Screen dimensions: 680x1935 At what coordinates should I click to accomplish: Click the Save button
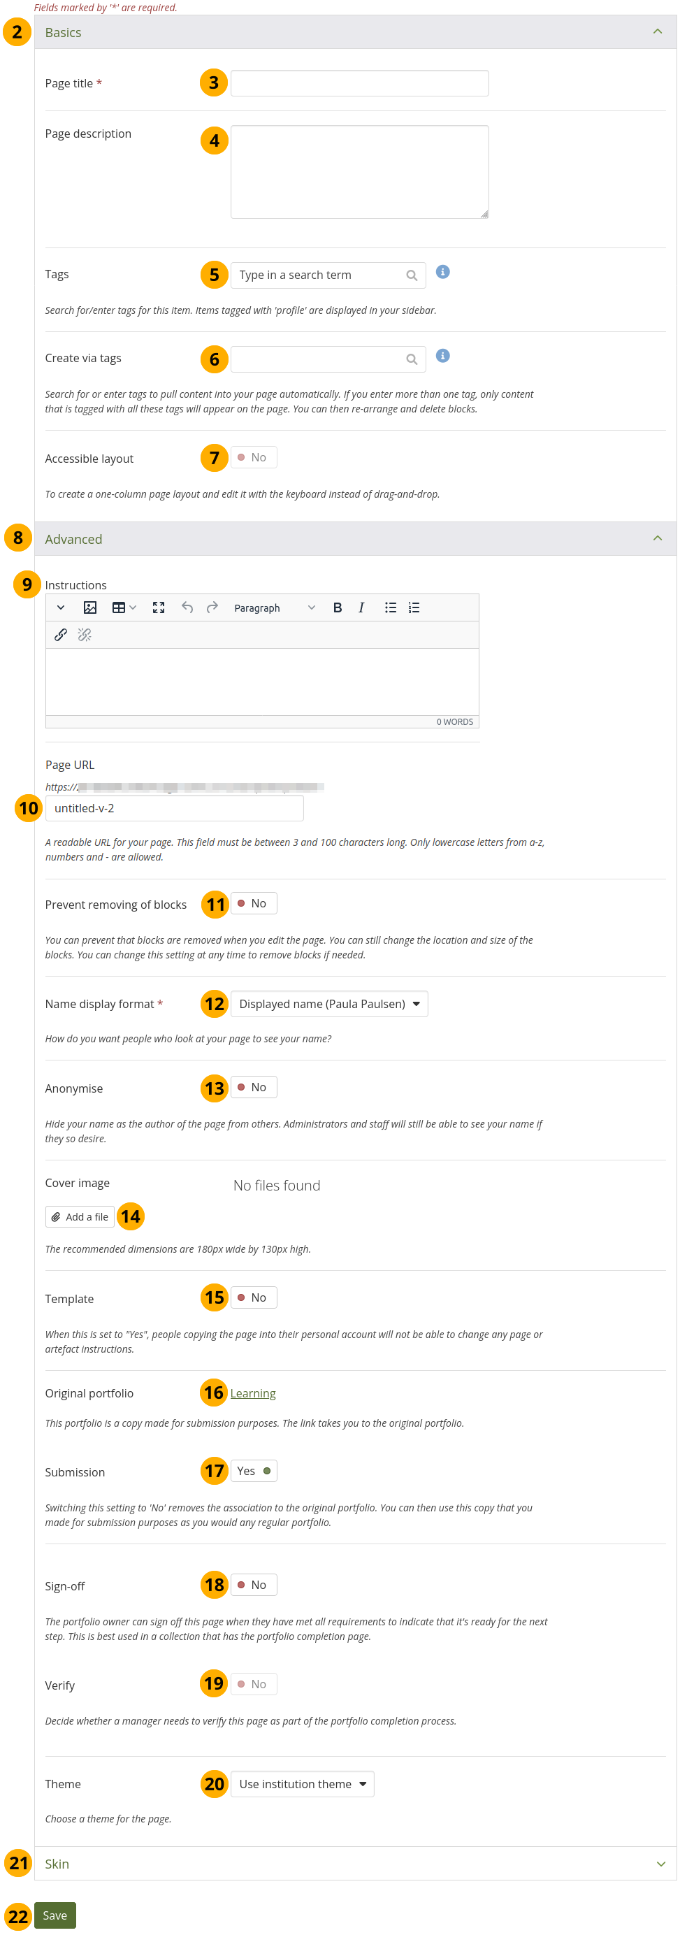(55, 1915)
